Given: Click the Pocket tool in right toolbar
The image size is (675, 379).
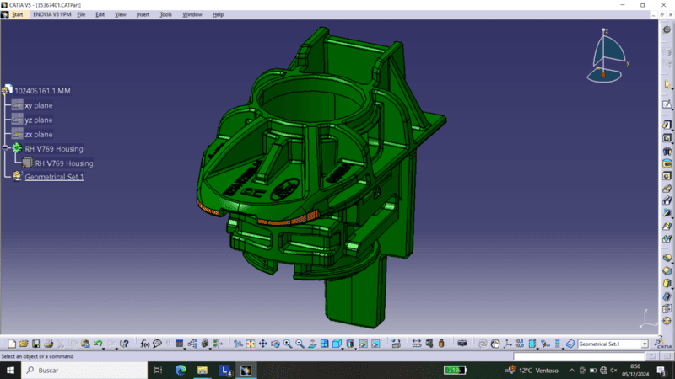Looking at the screenshot, I should [667, 138].
